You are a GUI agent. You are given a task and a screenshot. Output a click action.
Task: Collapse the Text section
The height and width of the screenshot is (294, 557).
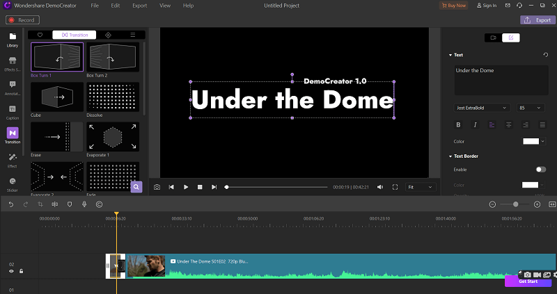450,55
